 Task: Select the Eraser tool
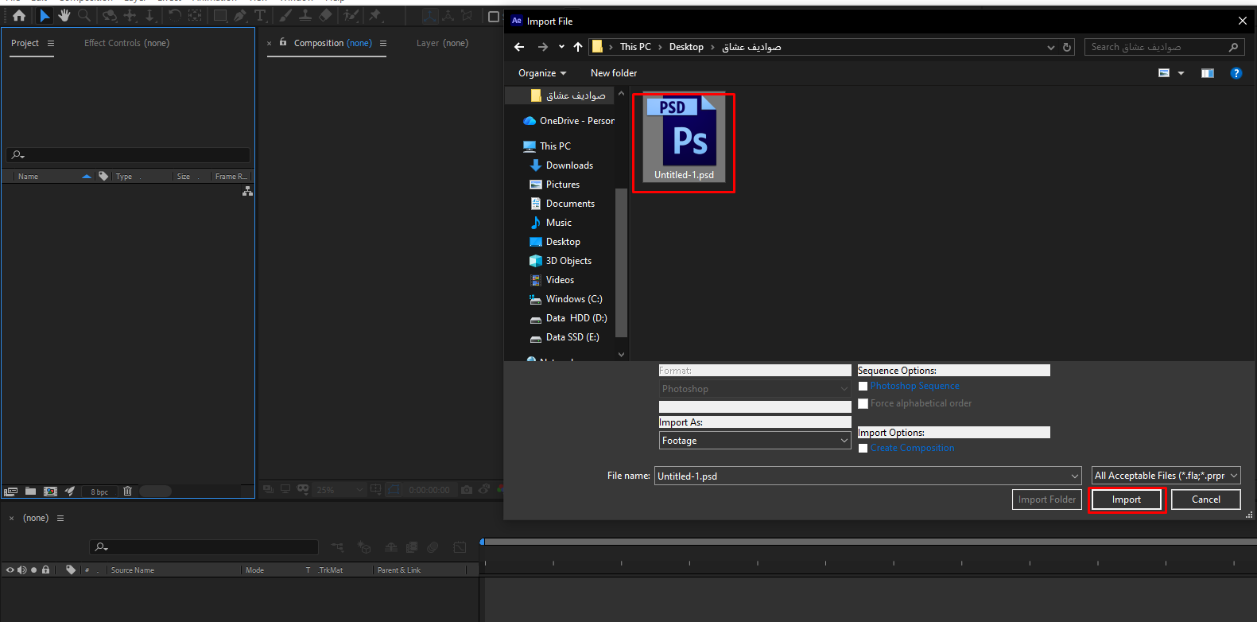pyautogui.click(x=325, y=15)
